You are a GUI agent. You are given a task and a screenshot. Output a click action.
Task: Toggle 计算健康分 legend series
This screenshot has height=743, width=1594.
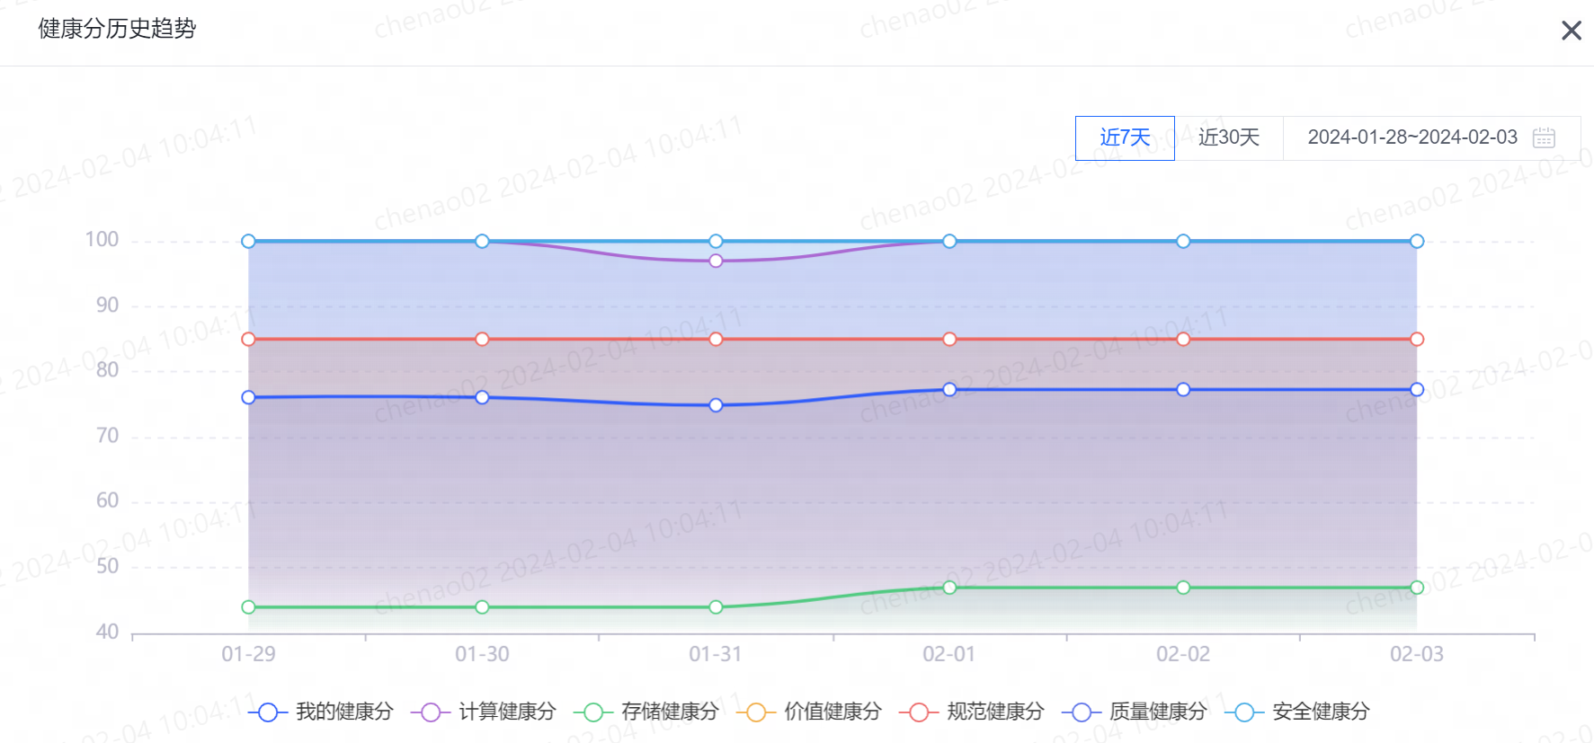pos(484,712)
